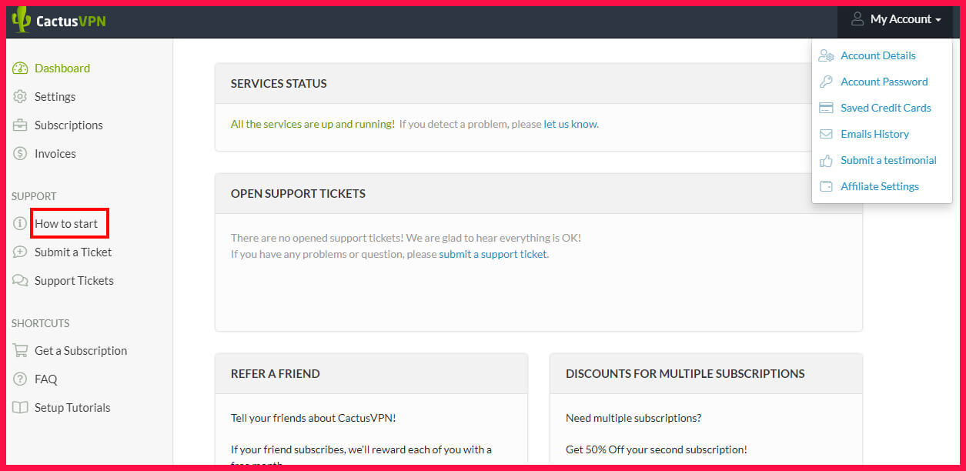
Task: Click the Subscriptions briefcase icon
Action: (x=20, y=125)
